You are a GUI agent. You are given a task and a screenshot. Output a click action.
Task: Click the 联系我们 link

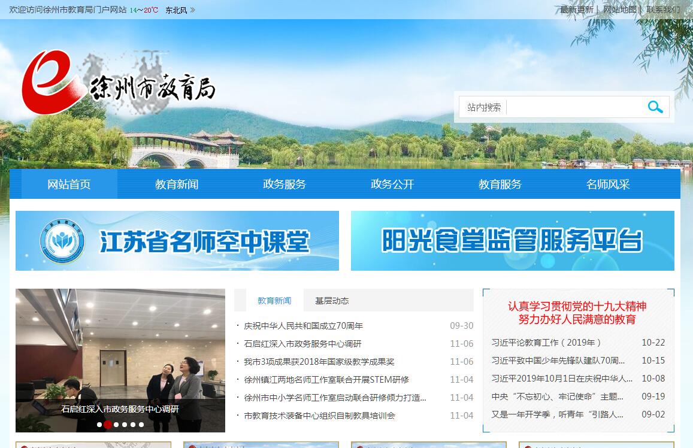[663, 10]
